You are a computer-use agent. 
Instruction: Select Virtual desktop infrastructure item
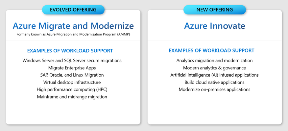pos(72,82)
